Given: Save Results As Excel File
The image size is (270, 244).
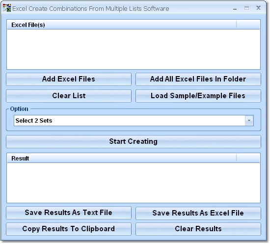Looking at the screenshot, I should pyautogui.click(x=198, y=213).
